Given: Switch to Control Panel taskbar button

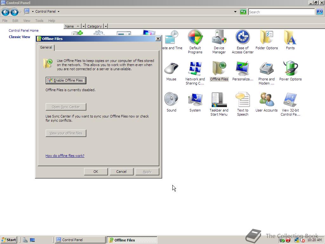Looking at the screenshot, I should tap(80, 240).
